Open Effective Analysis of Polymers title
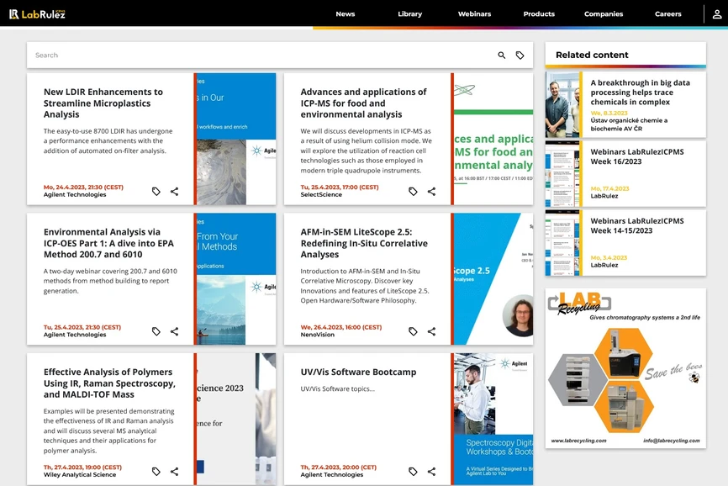The image size is (728, 486). (x=109, y=383)
